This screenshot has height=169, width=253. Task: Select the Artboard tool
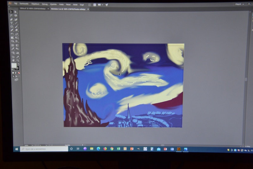pos(13,57)
